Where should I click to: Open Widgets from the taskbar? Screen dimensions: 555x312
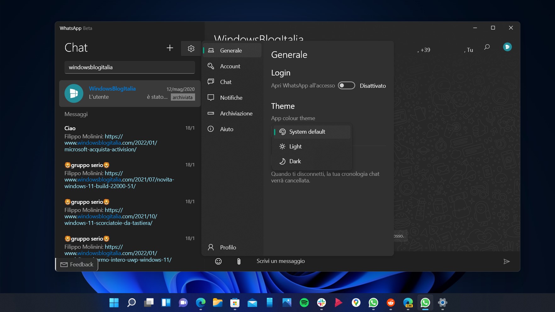[x=166, y=303]
